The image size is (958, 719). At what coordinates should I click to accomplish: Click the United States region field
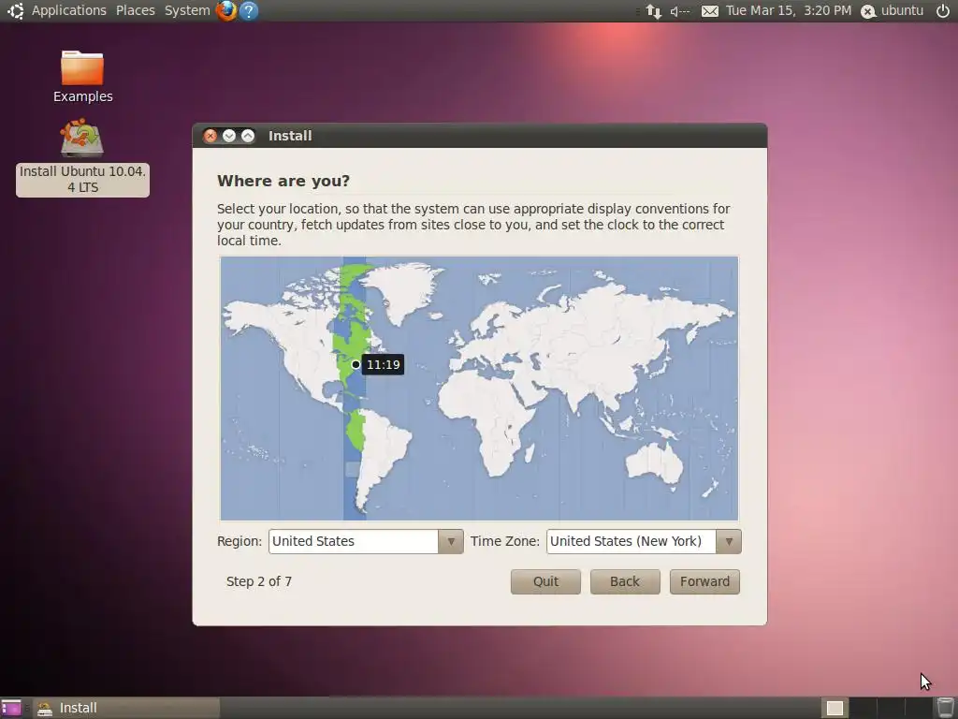354,542
